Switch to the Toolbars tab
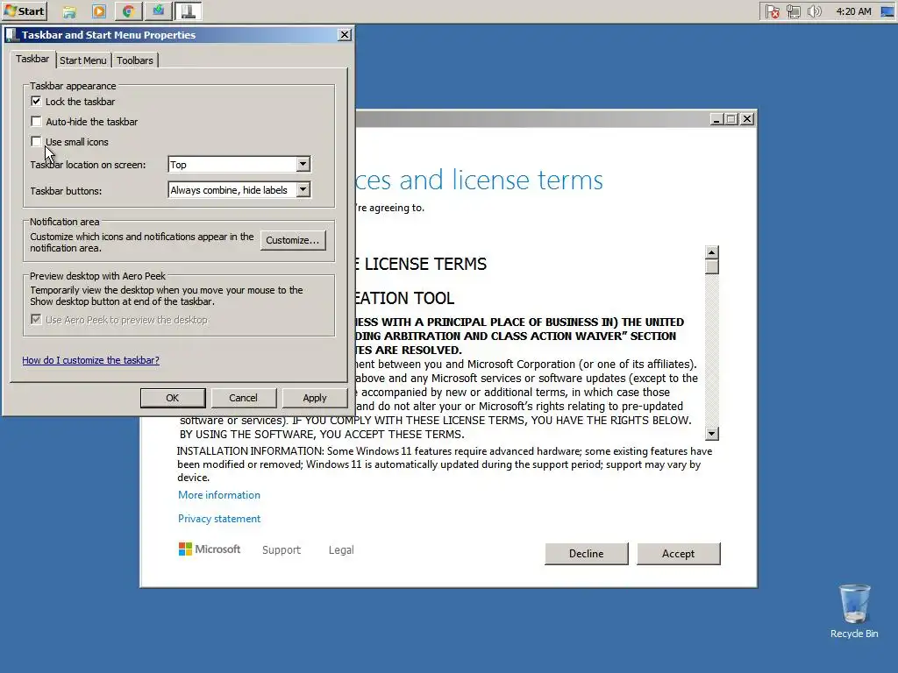 [135, 60]
